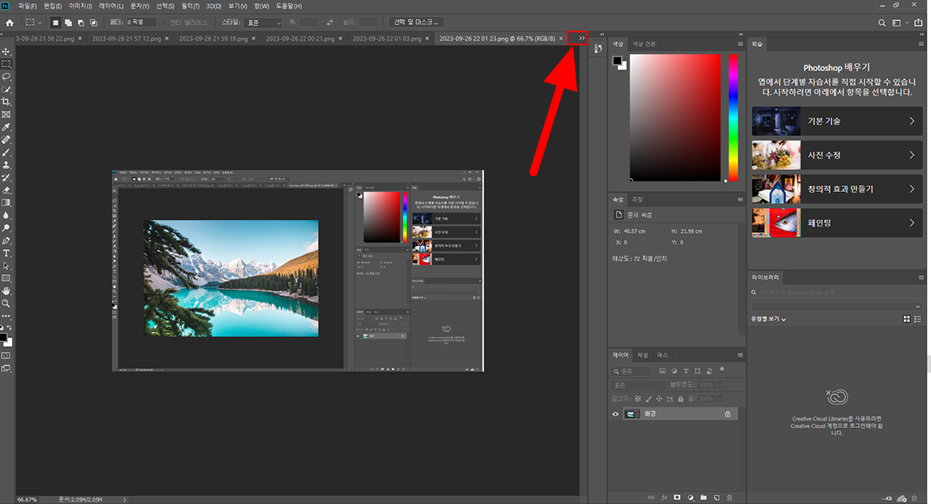Select the Rectangular Marquee tool in toolbox
The height and width of the screenshot is (504, 931).
6,64
